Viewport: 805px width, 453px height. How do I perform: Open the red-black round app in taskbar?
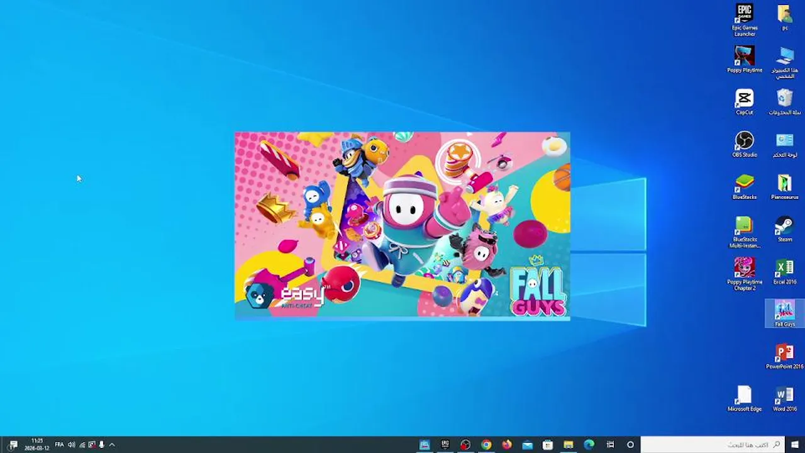click(x=465, y=445)
